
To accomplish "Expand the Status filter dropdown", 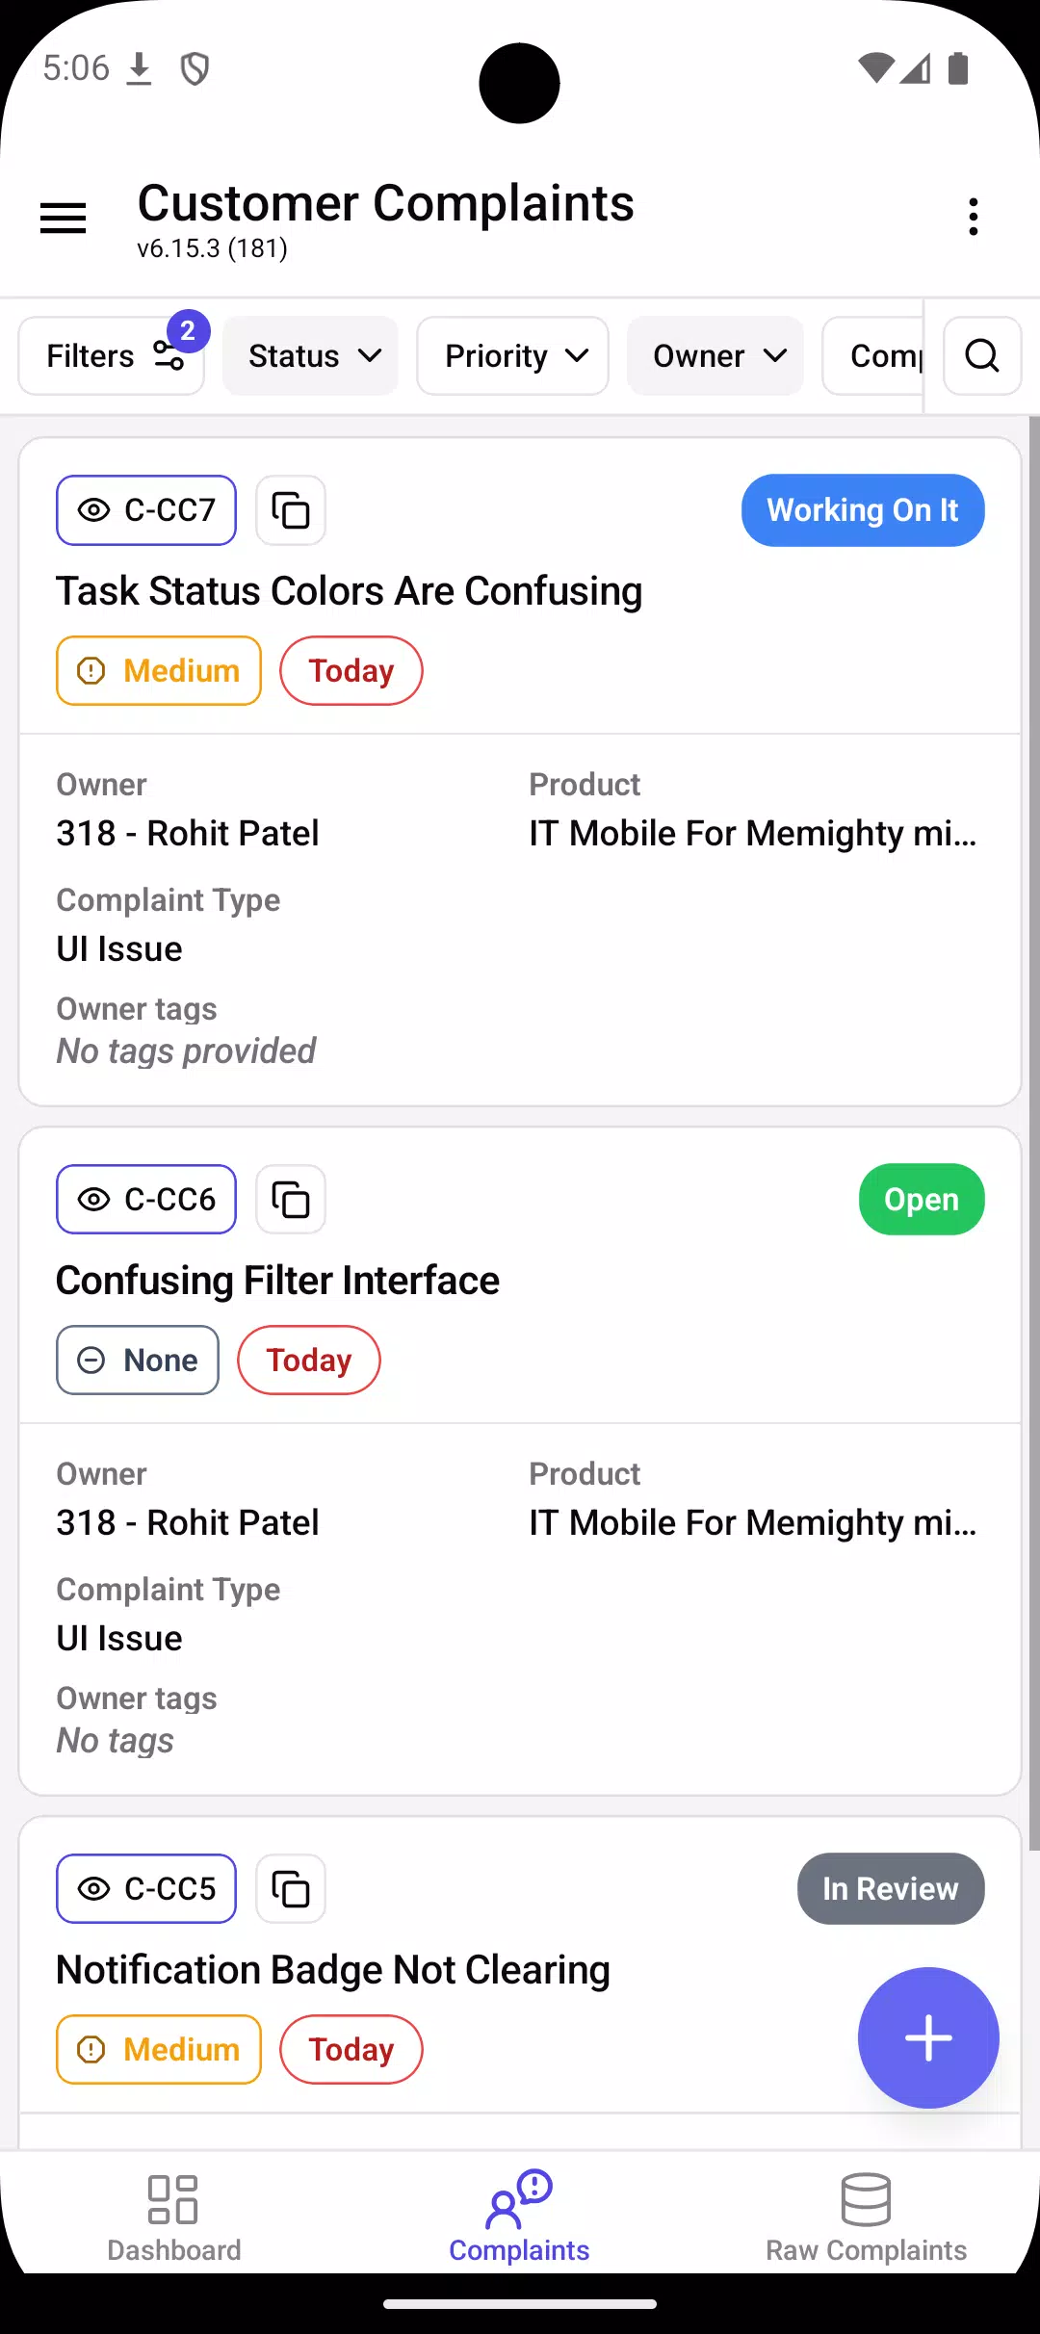I will [x=310, y=355].
